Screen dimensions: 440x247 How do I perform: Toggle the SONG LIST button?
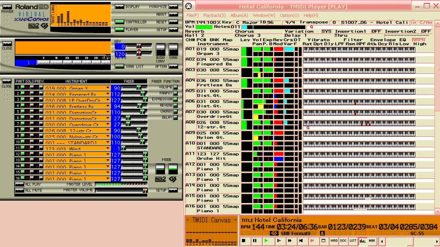pyautogui.click(x=119, y=67)
